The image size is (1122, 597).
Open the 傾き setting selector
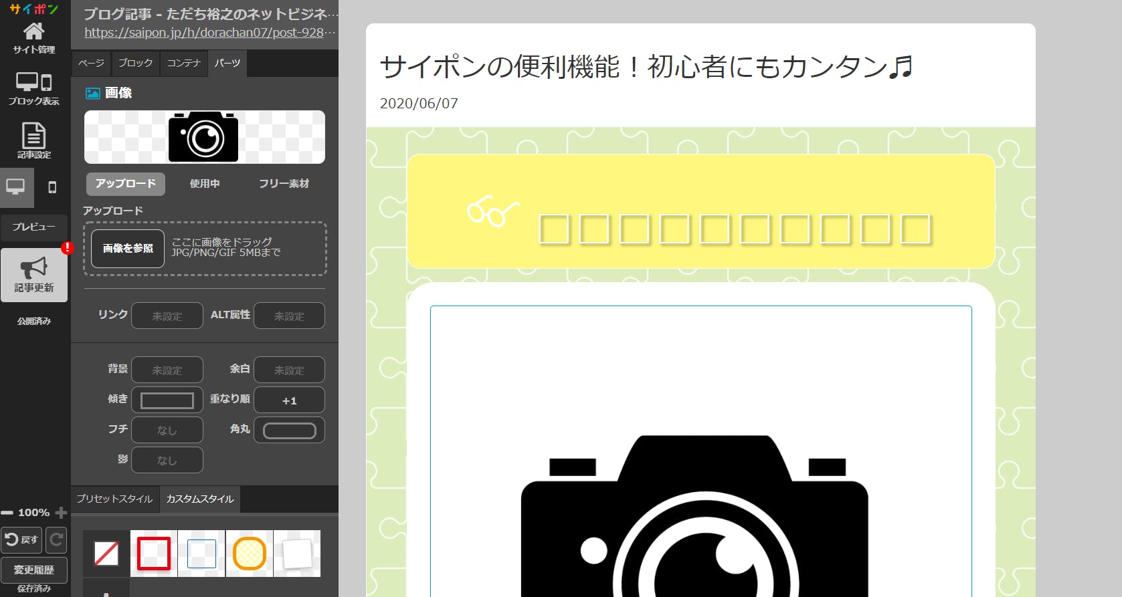(167, 400)
